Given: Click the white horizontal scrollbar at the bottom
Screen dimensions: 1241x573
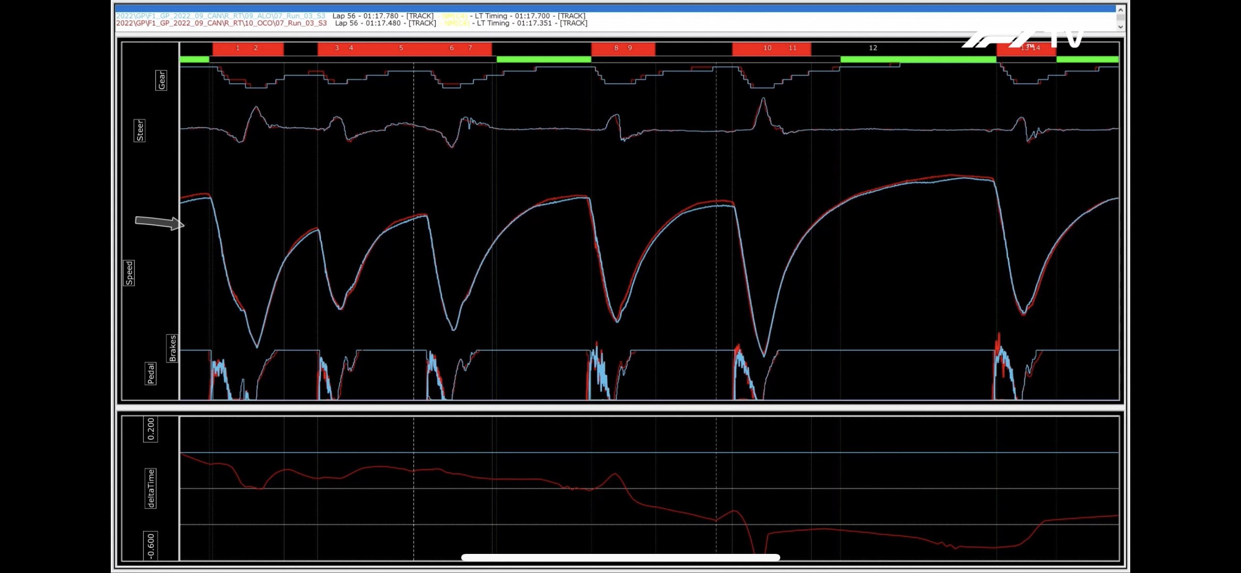Looking at the screenshot, I should (620, 557).
